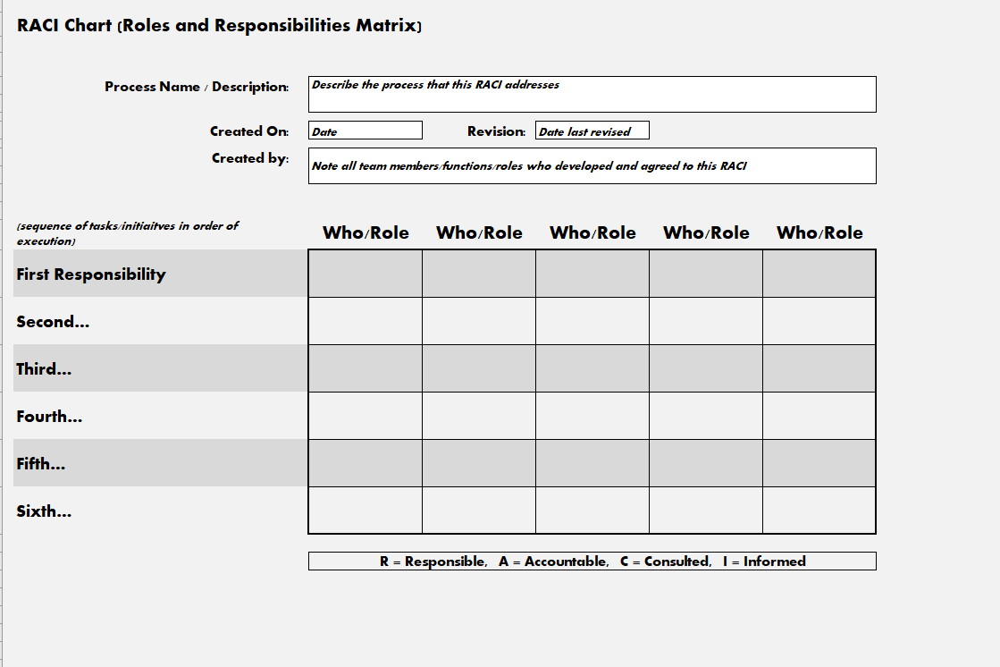This screenshot has width=1000, height=667.
Task: Click the Created by team members field
Action: click(592, 166)
